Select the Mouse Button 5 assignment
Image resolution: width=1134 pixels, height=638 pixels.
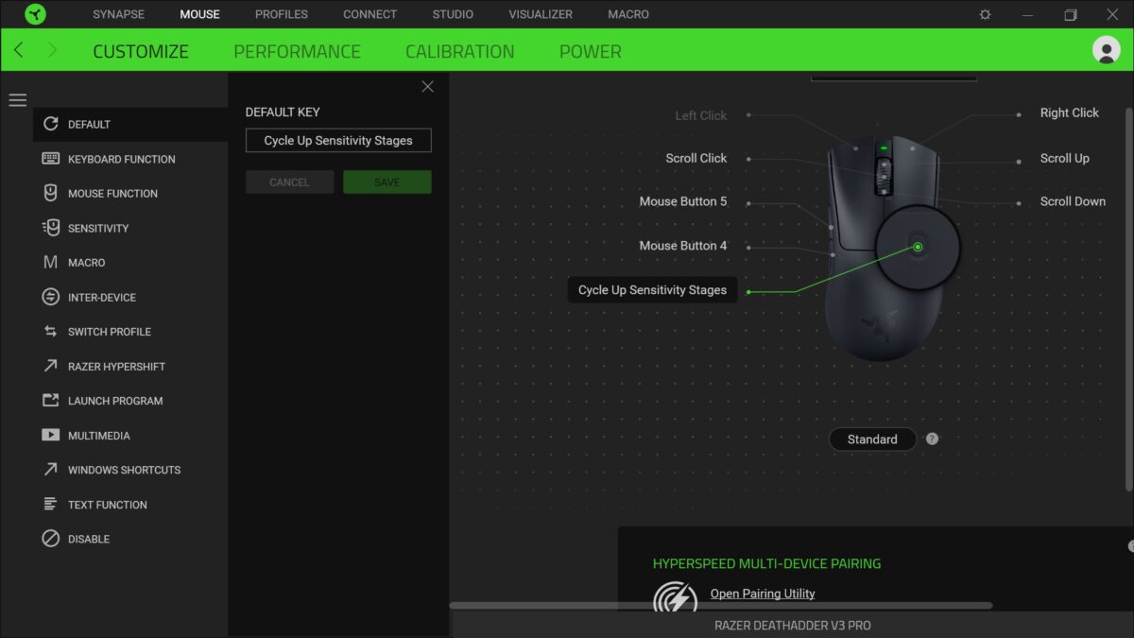[683, 201]
